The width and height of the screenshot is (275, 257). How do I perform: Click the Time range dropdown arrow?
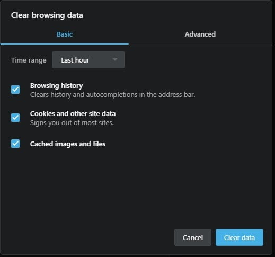point(115,60)
